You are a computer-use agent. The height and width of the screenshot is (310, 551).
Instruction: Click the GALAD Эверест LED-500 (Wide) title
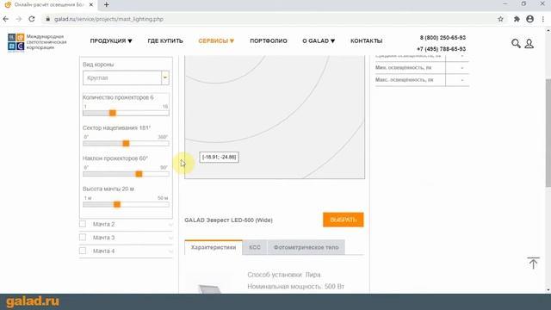point(228,220)
